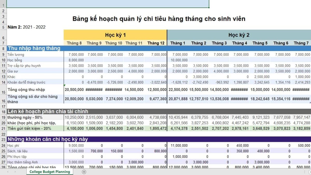Open the College Budget Planning sheet tab
The height and width of the screenshot is (175, 311).
point(50,172)
